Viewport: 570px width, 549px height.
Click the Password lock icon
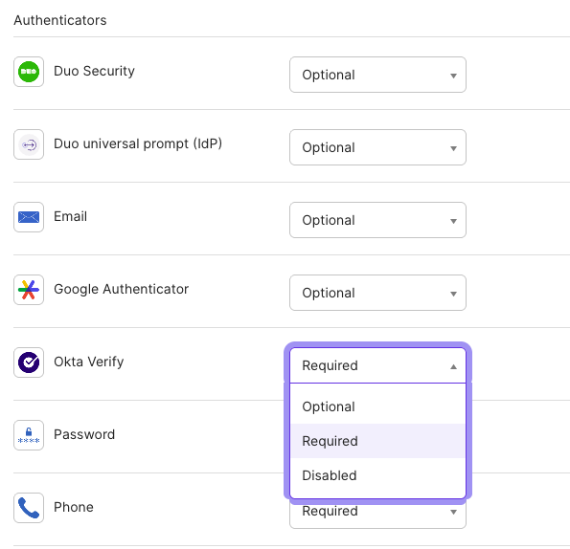point(29,435)
